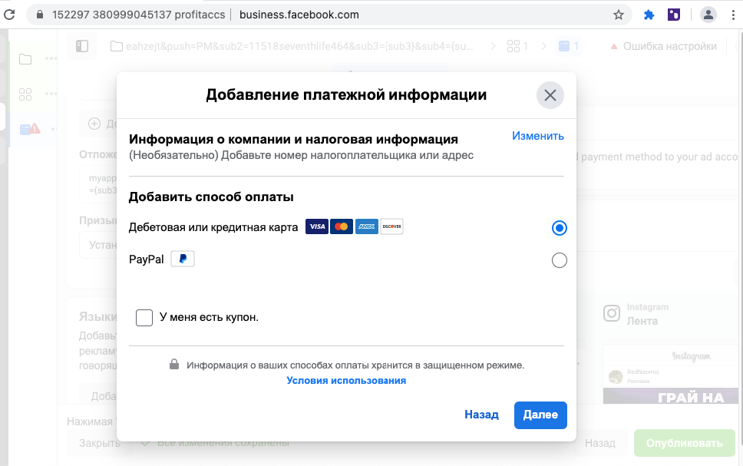Viewport: 743px width, 466px height.
Task: Click the grid ad sets icon in sidebar
Action: [25, 94]
